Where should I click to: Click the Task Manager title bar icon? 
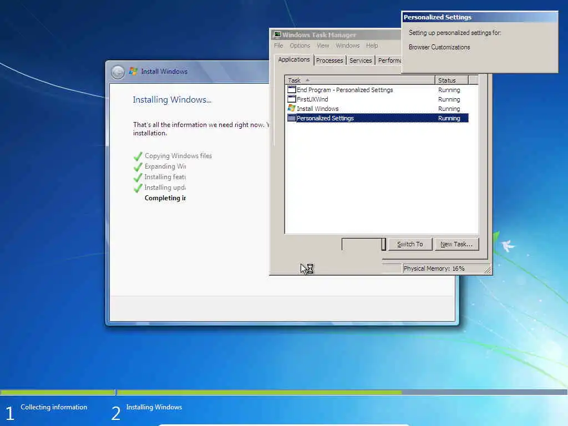(277, 35)
